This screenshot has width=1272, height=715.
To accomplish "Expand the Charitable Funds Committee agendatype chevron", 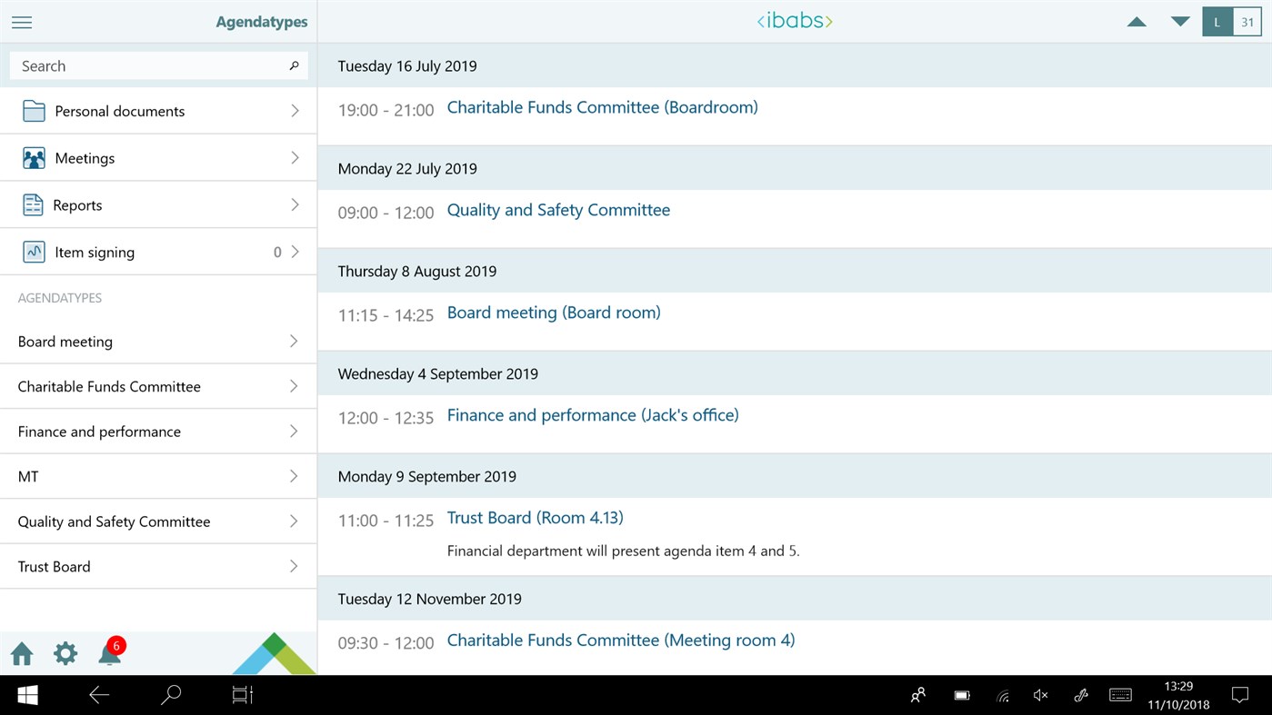I will pyautogui.click(x=294, y=386).
